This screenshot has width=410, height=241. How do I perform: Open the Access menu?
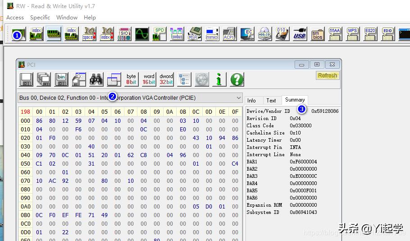(15, 17)
